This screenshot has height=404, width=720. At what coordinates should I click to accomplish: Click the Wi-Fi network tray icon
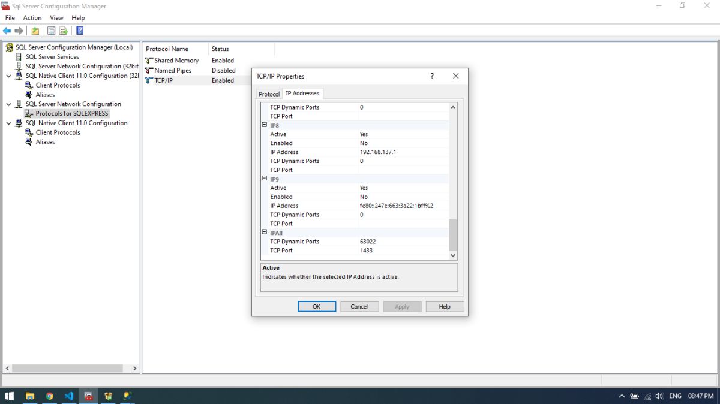647,396
